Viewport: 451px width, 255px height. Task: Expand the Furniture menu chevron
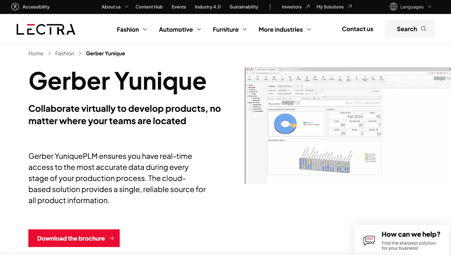pyautogui.click(x=245, y=29)
